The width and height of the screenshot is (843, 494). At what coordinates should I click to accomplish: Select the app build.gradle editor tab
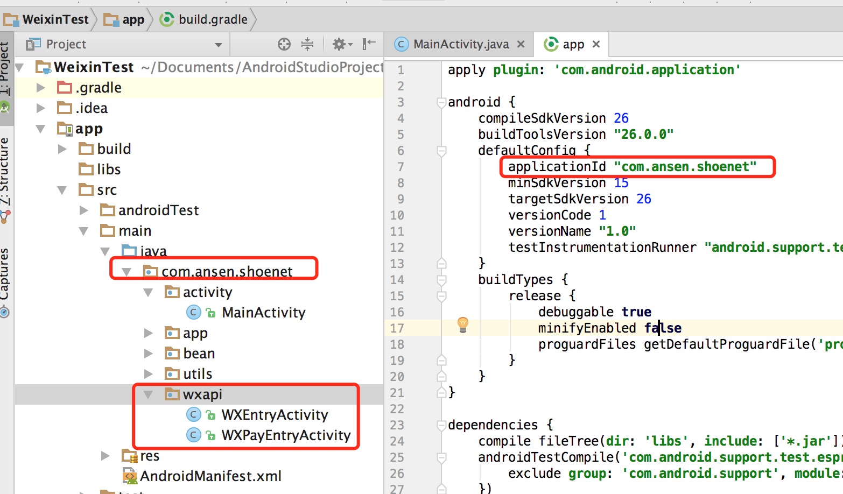(572, 44)
